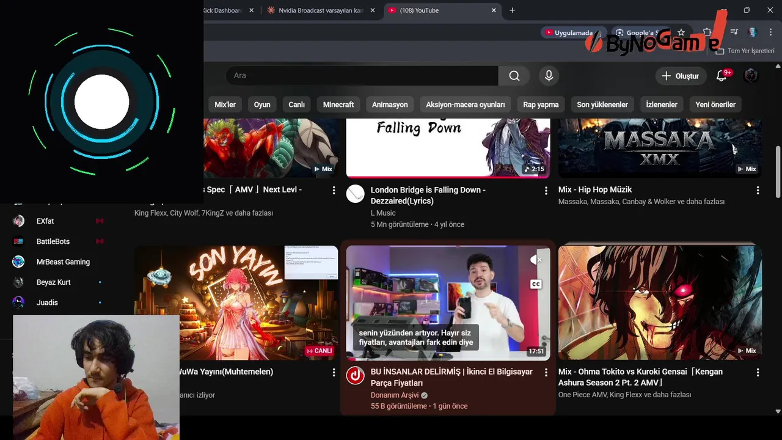
Task: Open options for the Next Levl AMV mix
Action: coord(334,191)
